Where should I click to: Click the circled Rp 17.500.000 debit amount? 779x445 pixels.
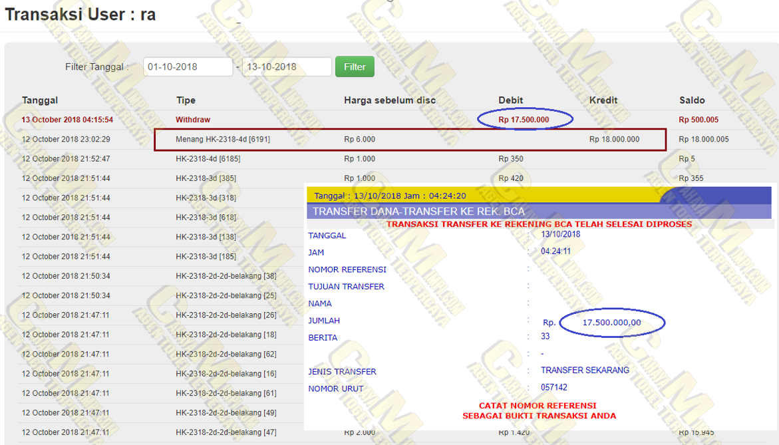[x=524, y=120]
